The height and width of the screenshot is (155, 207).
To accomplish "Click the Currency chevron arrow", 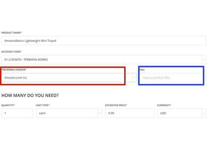I will pos(204,113).
